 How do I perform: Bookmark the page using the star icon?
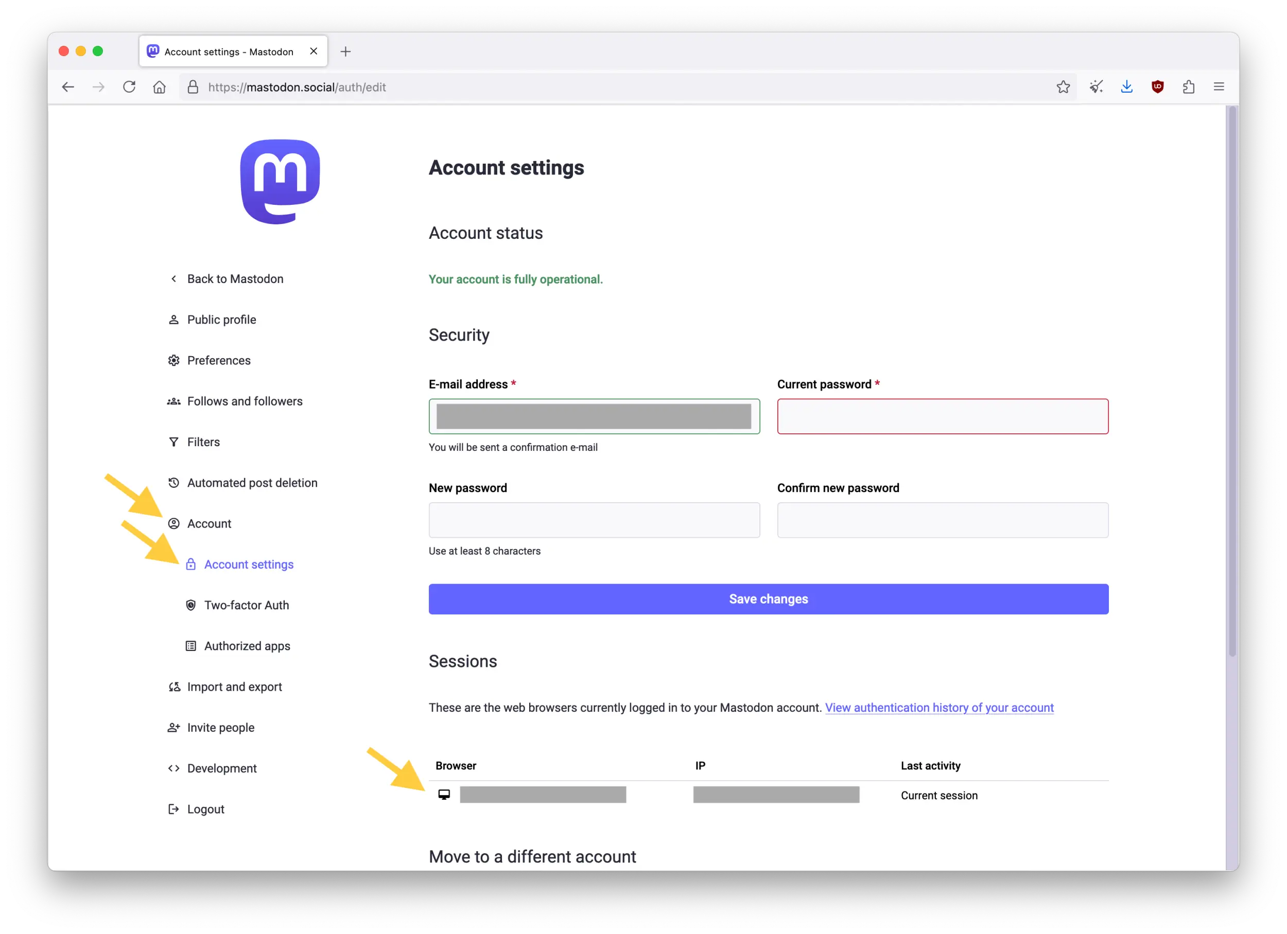[x=1063, y=87]
